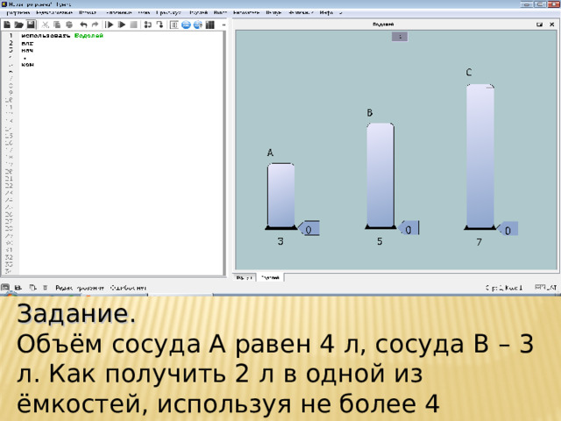The width and height of the screenshot is (561, 421).
Task: Click the line with 'использовать Водолей' in editor
Action: [61, 35]
